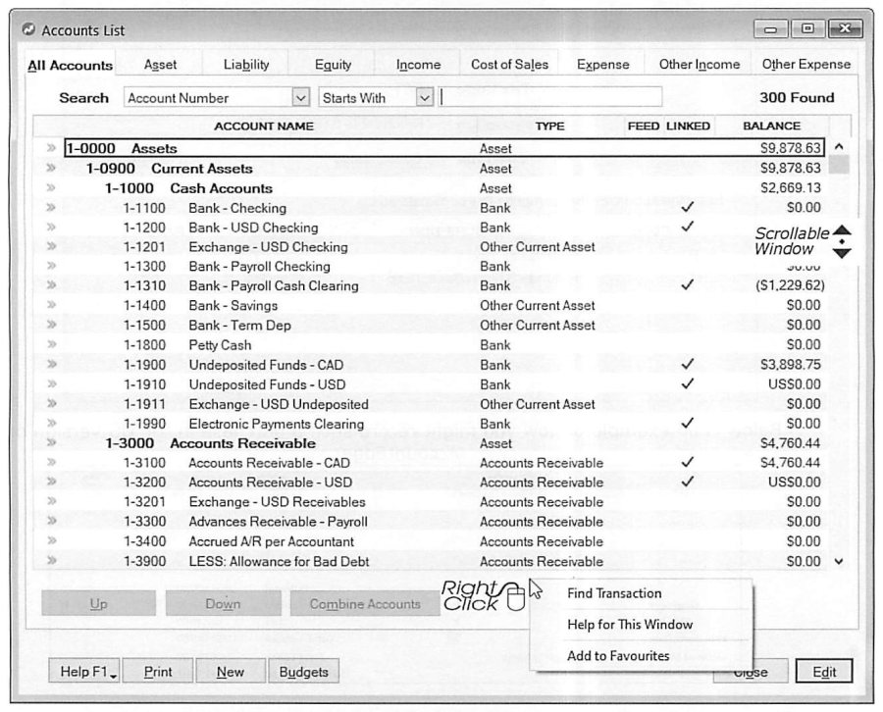Open detail arrow for Accounts Receivable - USD

[x=51, y=482]
